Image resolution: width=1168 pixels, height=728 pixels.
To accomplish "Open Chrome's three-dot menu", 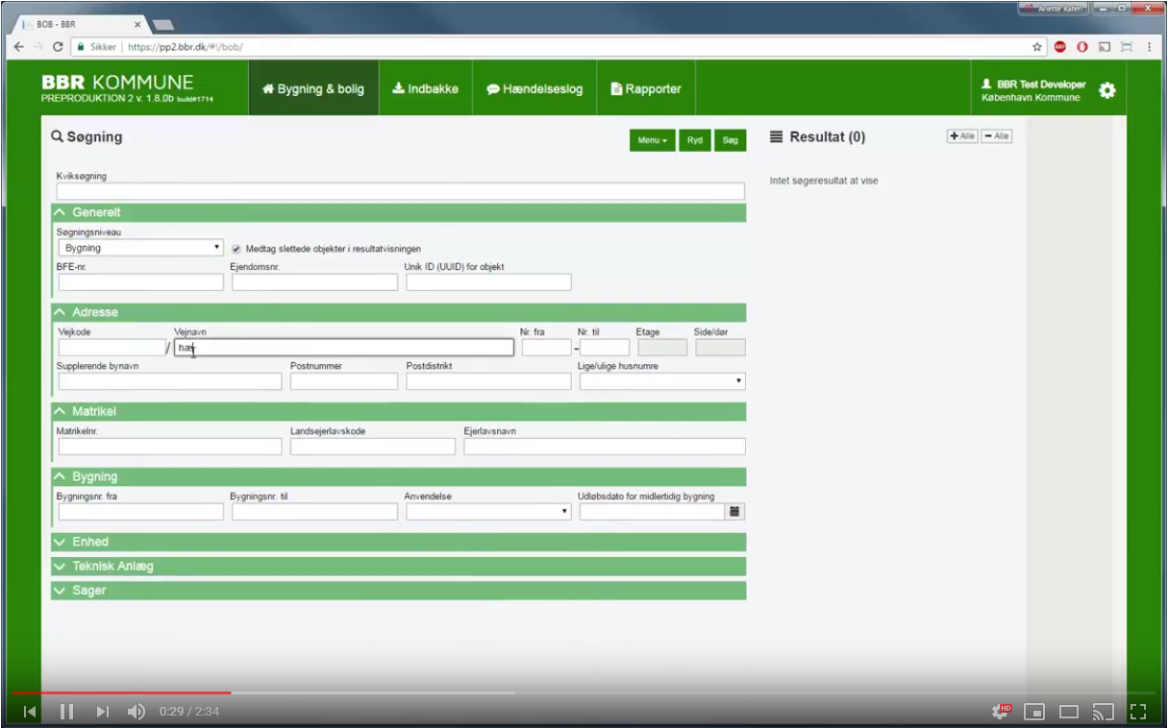I will coord(1149,46).
